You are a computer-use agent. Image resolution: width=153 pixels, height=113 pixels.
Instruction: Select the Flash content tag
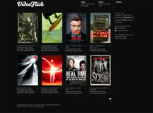125,15
